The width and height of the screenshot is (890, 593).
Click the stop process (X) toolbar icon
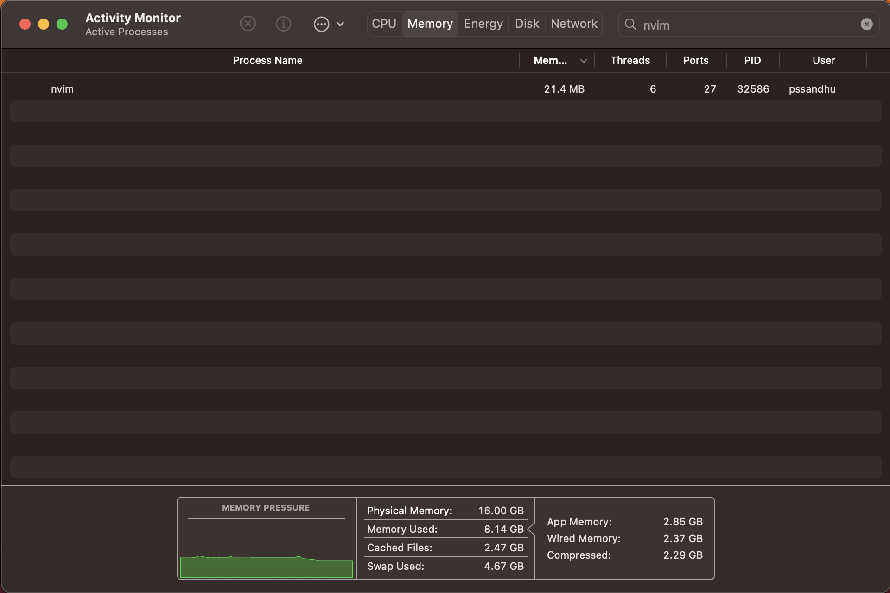pyautogui.click(x=248, y=24)
